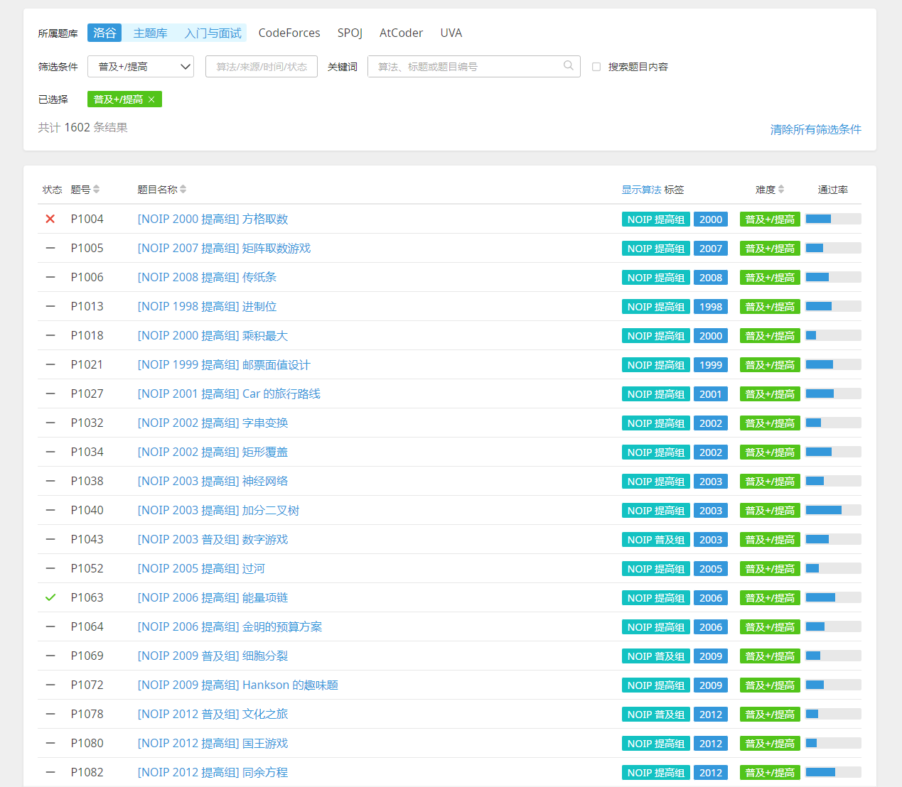902x787 pixels.
Task: Click the NOIP 普及组 tag on P1078 row
Action: point(656,715)
